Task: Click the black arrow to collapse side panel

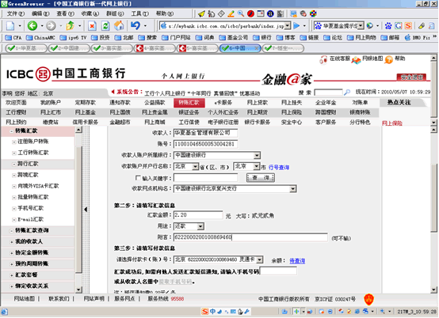Action: tap(86, 209)
